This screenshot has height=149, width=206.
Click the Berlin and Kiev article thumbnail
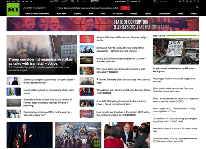coord(87,49)
